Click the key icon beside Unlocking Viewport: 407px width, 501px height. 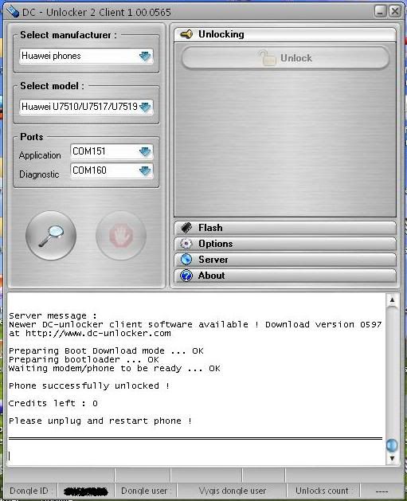point(186,34)
